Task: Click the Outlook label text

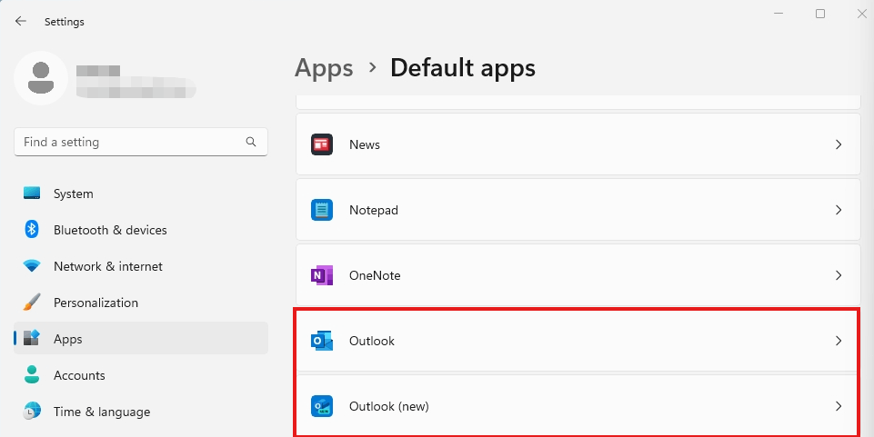Action: point(372,341)
